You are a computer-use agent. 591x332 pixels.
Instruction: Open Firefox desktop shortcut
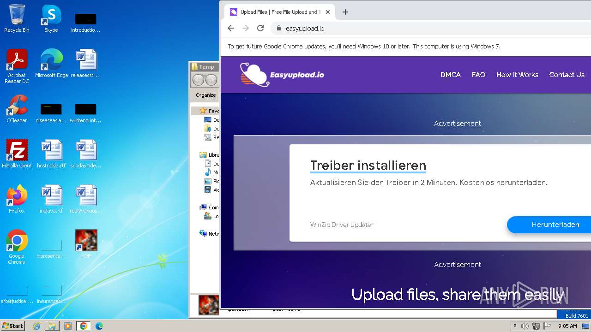(x=17, y=199)
